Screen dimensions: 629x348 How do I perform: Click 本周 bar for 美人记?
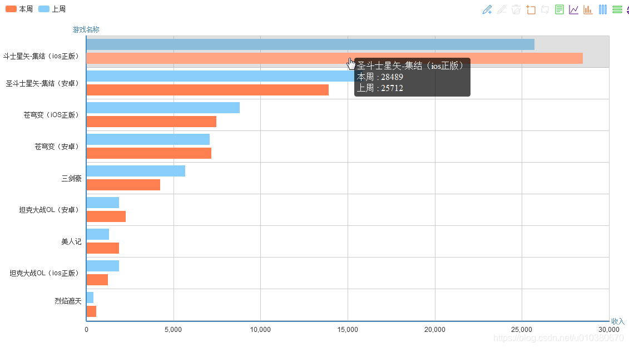pyautogui.click(x=103, y=248)
